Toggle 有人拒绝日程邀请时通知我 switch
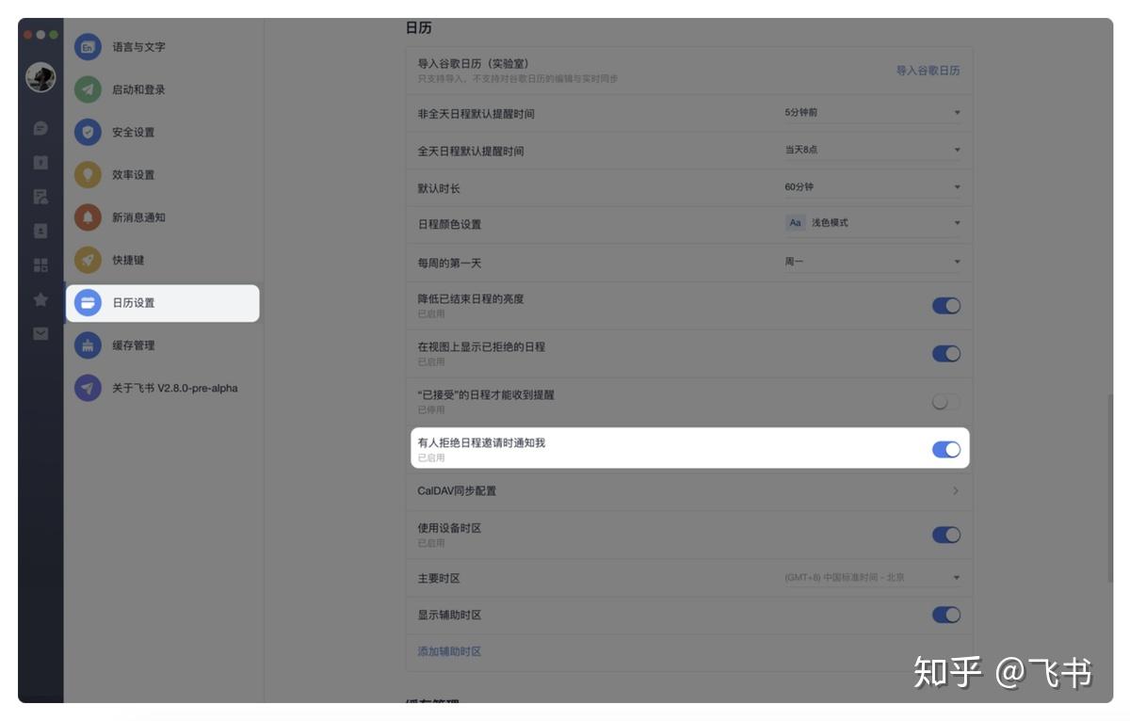This screenshot has width=1130, height=721. (945, 450)
